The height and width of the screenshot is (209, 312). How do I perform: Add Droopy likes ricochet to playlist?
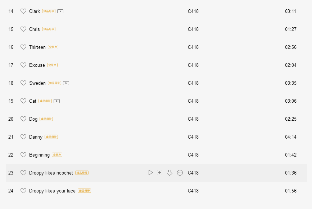click(x=159, y=173)
